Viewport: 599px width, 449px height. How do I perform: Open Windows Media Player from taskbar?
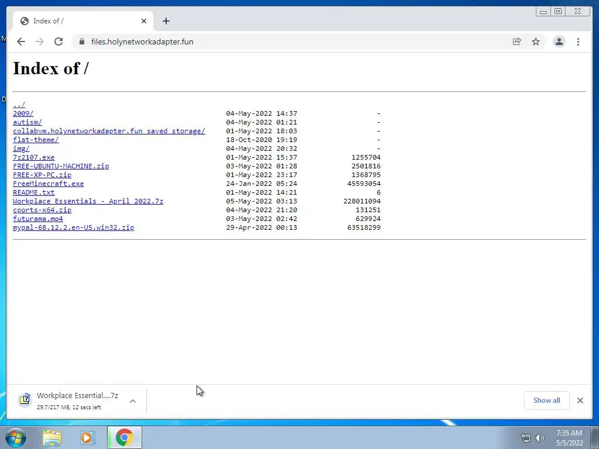(88, 438)
